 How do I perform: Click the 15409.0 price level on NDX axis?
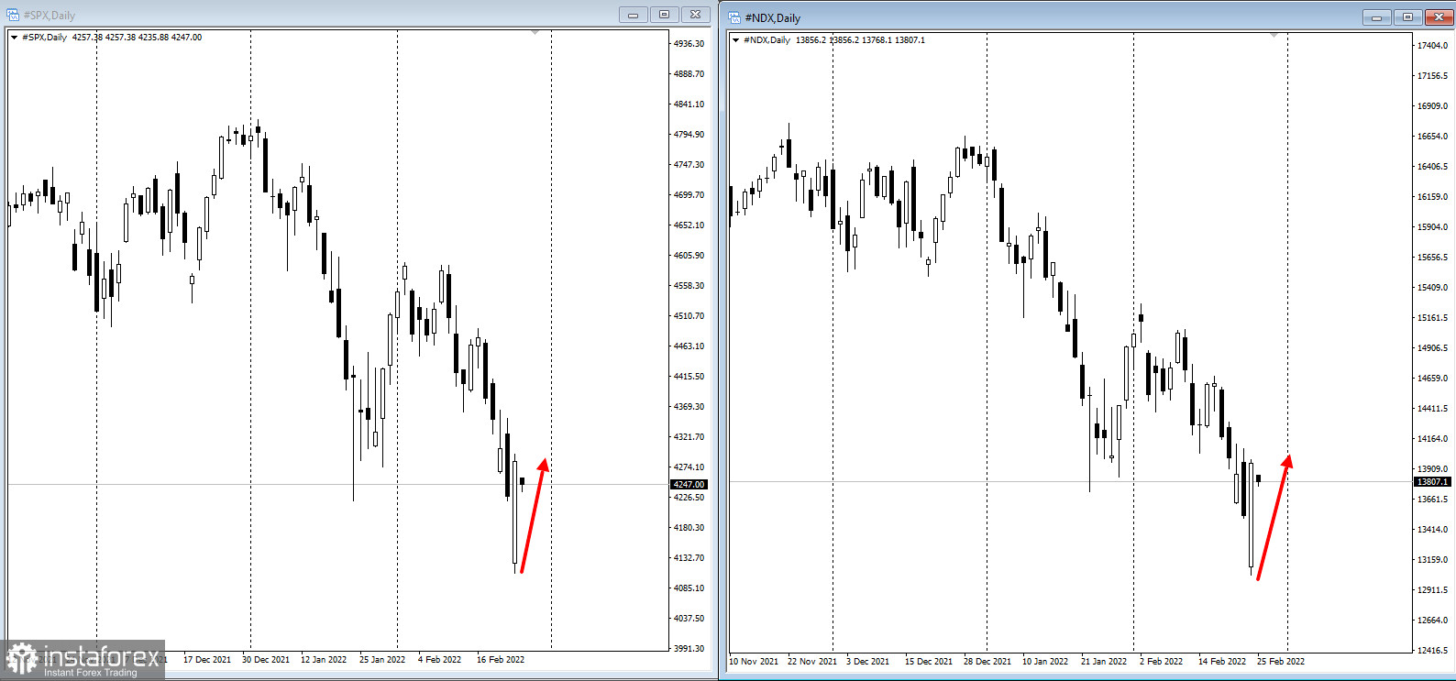[1432, 288]
